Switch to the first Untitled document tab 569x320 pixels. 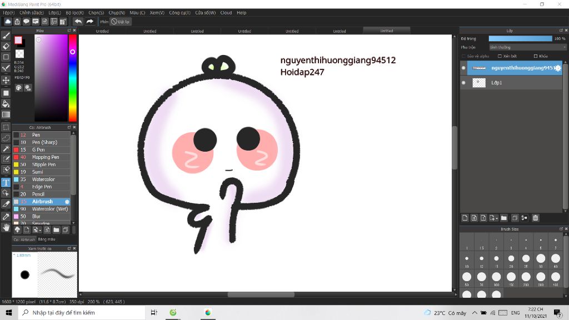(x=102, y=31)
